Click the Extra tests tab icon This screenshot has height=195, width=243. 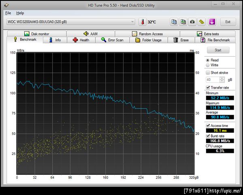[x=199, y=34]
